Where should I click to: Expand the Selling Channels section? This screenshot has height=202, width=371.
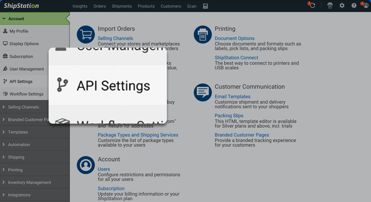point(35,107)
